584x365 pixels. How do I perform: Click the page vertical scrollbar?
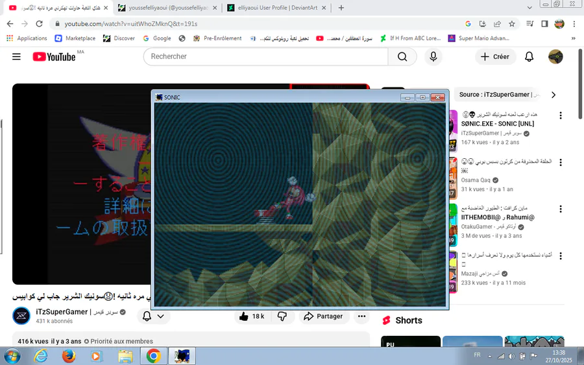[580, 84]
